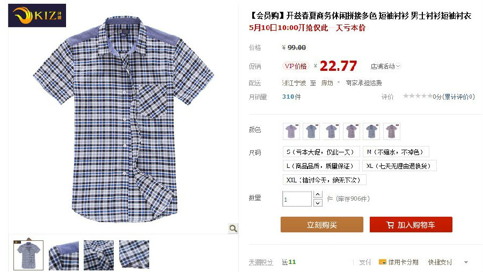
Task: Select size M option
Action: click(x=396, y=152)
